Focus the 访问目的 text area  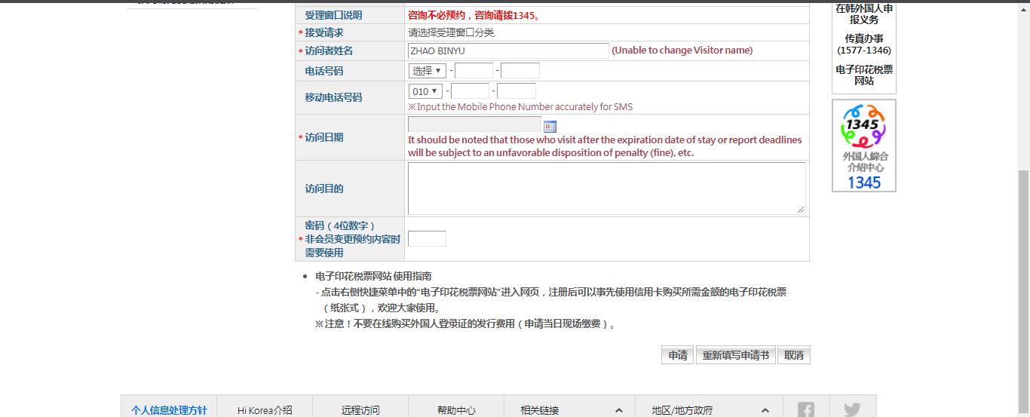(607, 189)
